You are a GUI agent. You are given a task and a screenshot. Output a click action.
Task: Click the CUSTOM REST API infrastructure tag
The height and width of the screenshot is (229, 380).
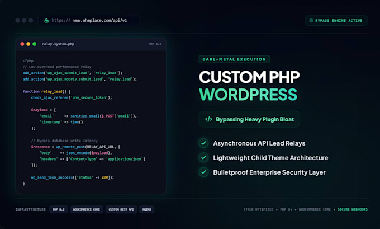pos(121,209)
